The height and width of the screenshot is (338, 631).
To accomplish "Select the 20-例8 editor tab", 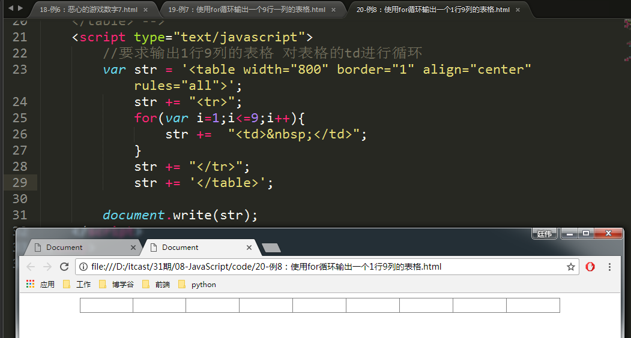I will point(433,10).
